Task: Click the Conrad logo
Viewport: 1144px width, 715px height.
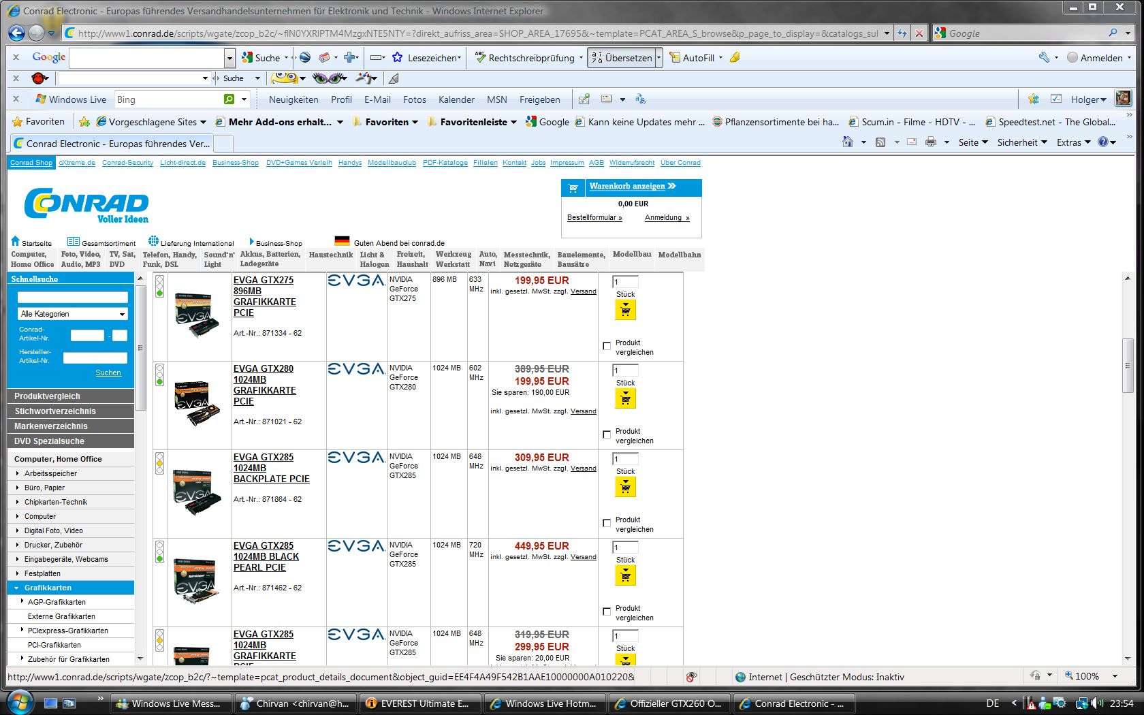Action: (86, 205)
